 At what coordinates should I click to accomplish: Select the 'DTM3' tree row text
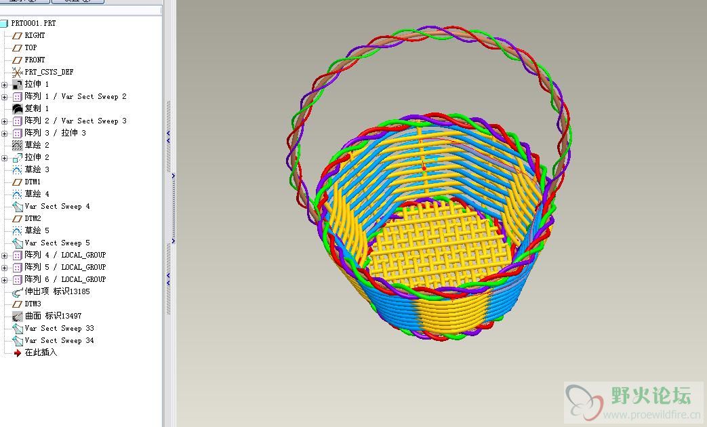click(x=33, y=304)
